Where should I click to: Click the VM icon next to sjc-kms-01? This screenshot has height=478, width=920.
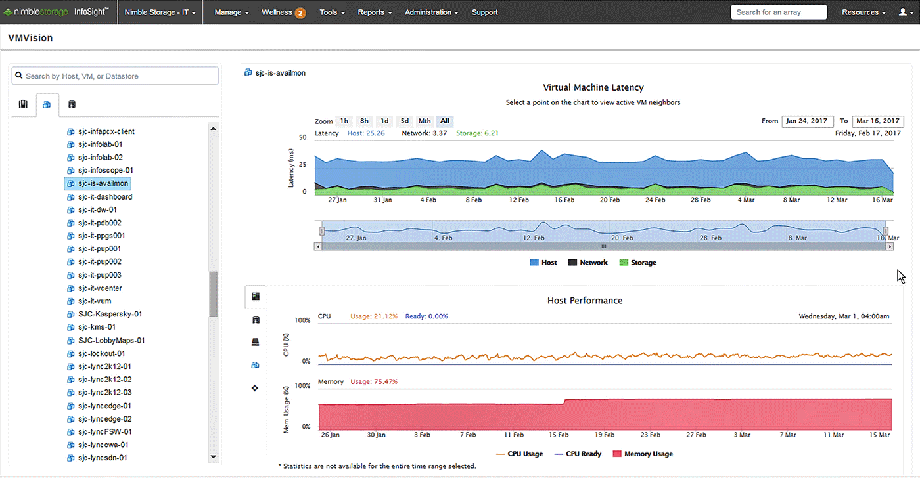[71, 327]
